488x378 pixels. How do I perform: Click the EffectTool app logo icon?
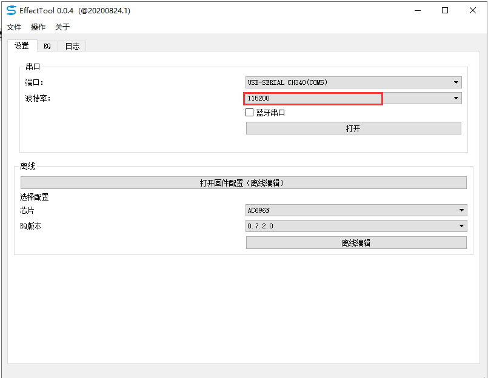[x=11, y=10]
